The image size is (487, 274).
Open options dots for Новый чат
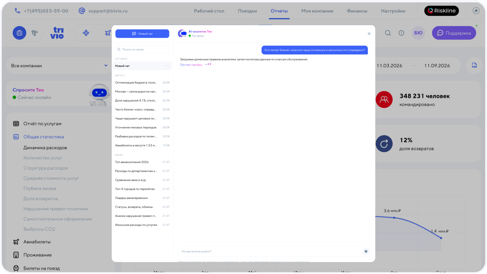pyautogui.click(x=167, y=66)
